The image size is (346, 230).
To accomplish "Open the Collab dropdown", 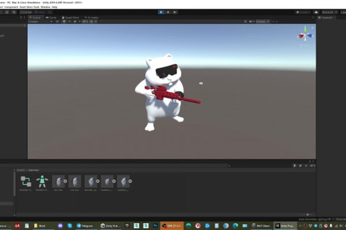I will pos(303,12).
